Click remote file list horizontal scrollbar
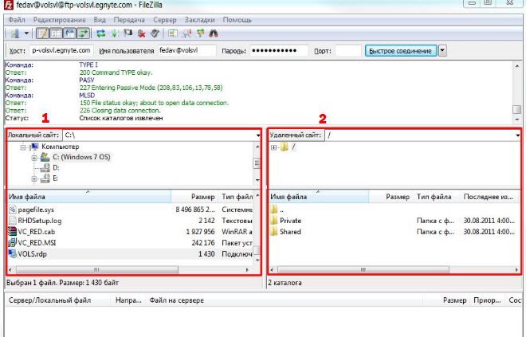Image resolution: width=526 pixels, height=337 pixels. [363, 270]
